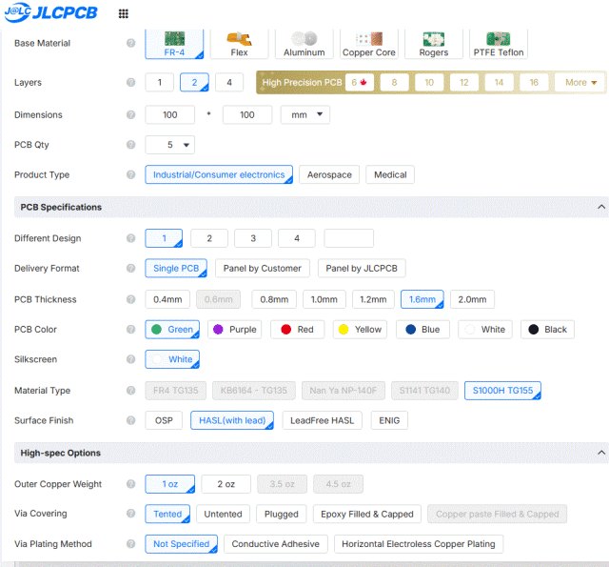The image size is (609, 567).
Task: Pick Black PCB color
Action: click(548, 330)
